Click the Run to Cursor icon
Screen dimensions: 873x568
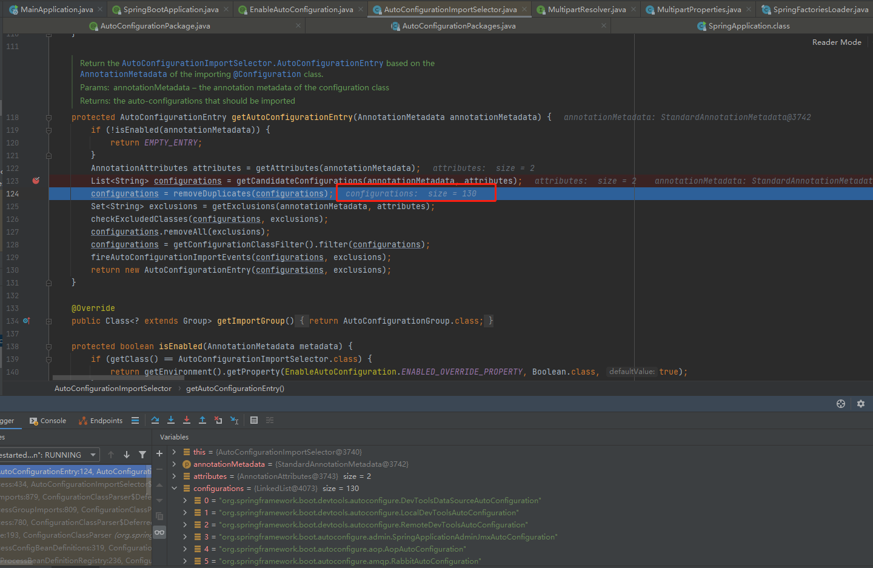click(x=234, y=420)
